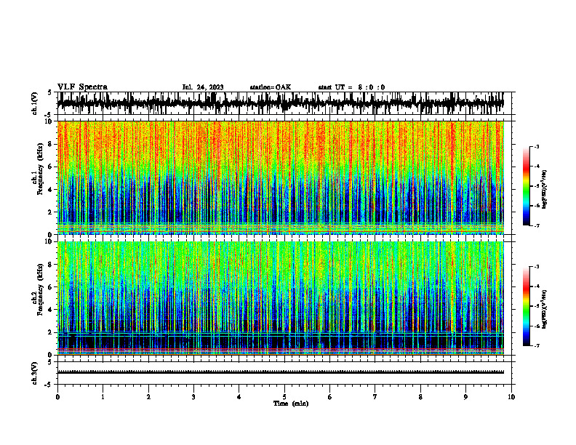This screenshot has width=576, height=445.
Task: Click the ch.2 frequency tick label 4
Action: (51, 310)
